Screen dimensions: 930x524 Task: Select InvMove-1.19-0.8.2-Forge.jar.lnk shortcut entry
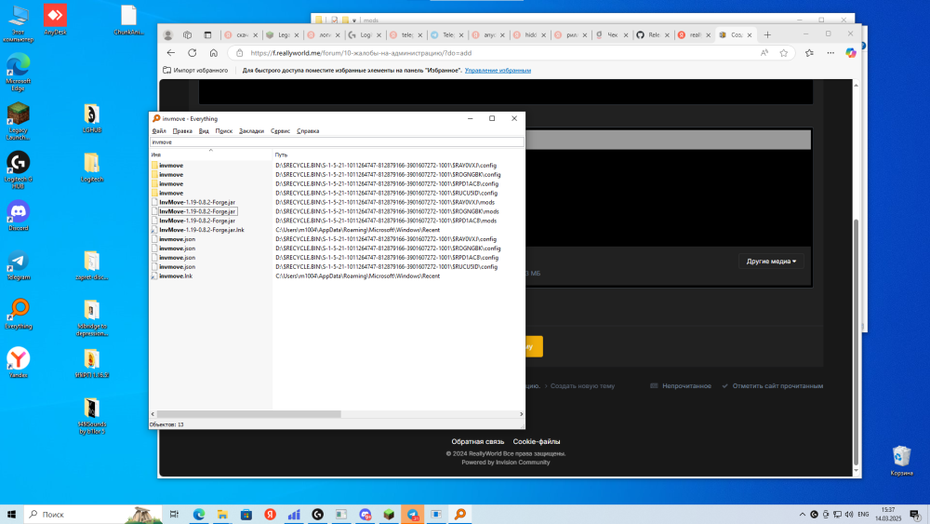[x=202, y=230]
